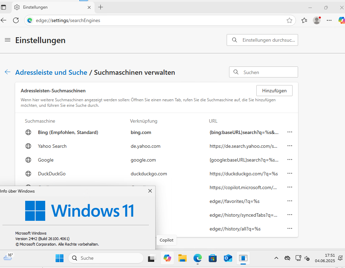Viewport: 345px width, 268px height.
Task: Open more options for copilot.microsoft.com row
Action: (x=290, y=187)
